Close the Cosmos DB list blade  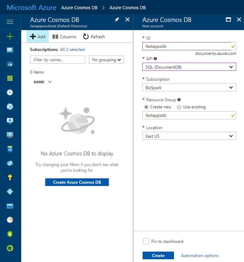(x=127, y=20)
